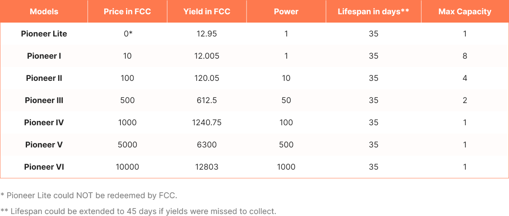This screenshot has width=509, height=216.
Task: Select the lifespan extension footnote text
Action: point(138,211)
